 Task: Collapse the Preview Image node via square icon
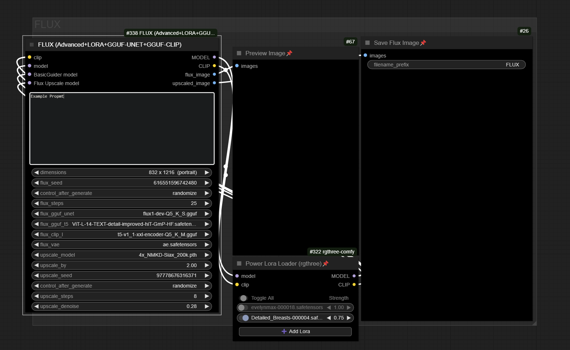point(239,53)
